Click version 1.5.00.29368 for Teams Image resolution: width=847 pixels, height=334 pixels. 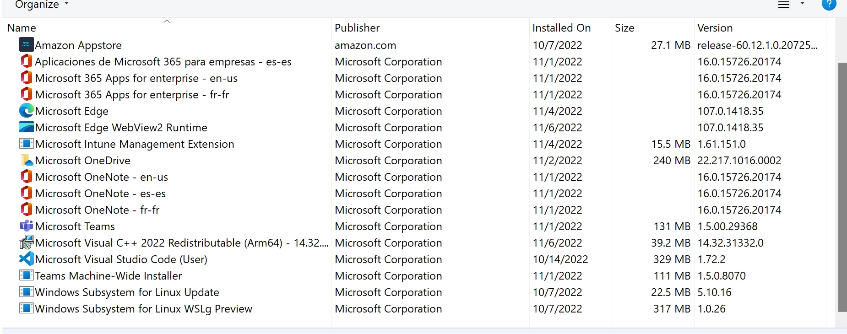point(727,226)
